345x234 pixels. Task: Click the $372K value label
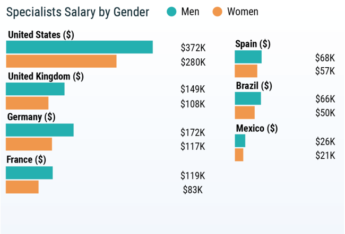[x=193, y=48]
